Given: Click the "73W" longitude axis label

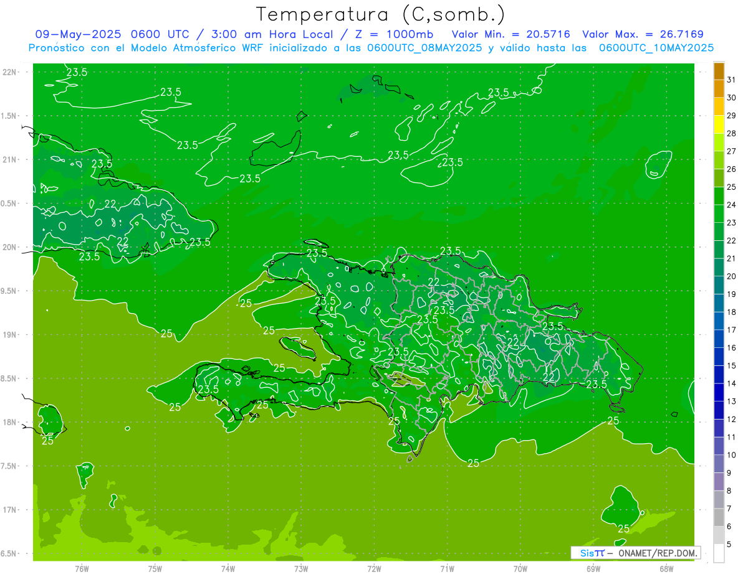Looking at the screenshot, I should tap(301, 568).
